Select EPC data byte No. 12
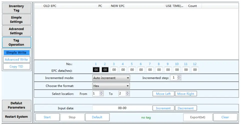The width and height of the screenshot is (241, 125). pyautogui.click(x=195, y=70)
